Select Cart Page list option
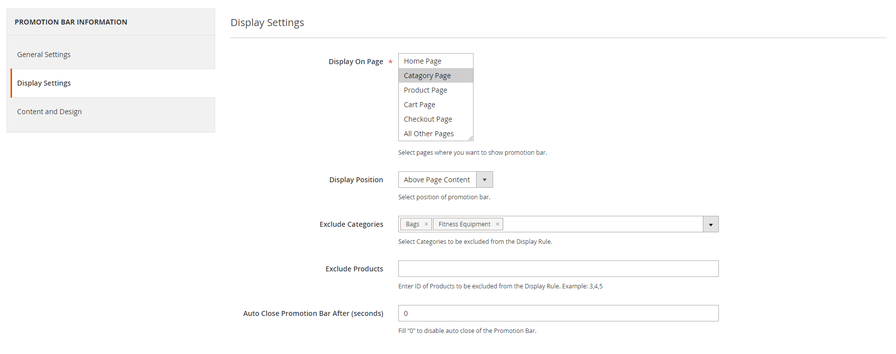This screenshot has width=896, height=354. (435, 105)
